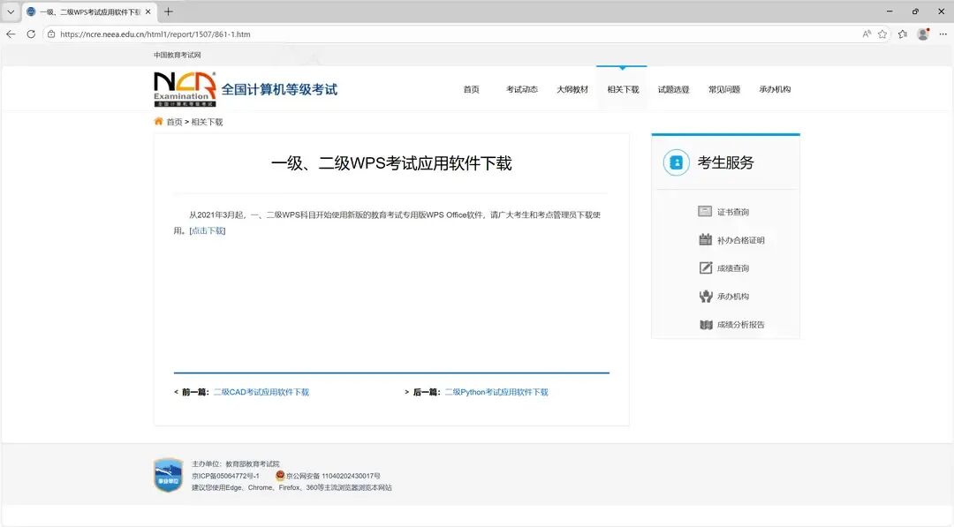Click the 成绩分析报告 book icon
954x527 pixels.
coord(706,325)
